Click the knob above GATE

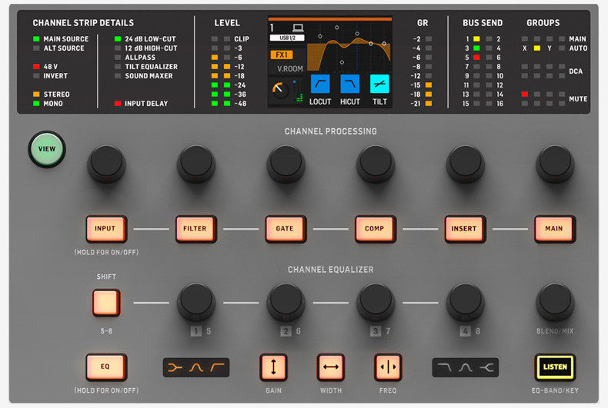(286, 164)
